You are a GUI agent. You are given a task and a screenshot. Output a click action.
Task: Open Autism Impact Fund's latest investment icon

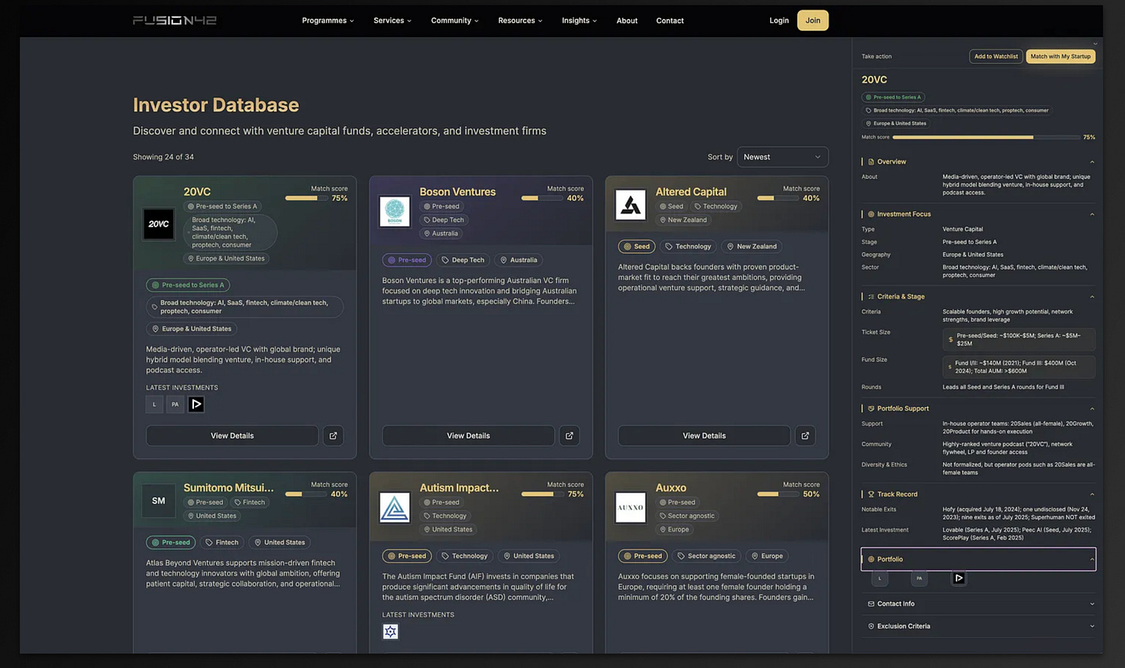(x=391, y=631)
